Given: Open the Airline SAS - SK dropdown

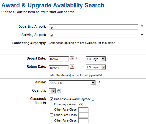Looking at the screenshot, I should [x=72, y=83].
